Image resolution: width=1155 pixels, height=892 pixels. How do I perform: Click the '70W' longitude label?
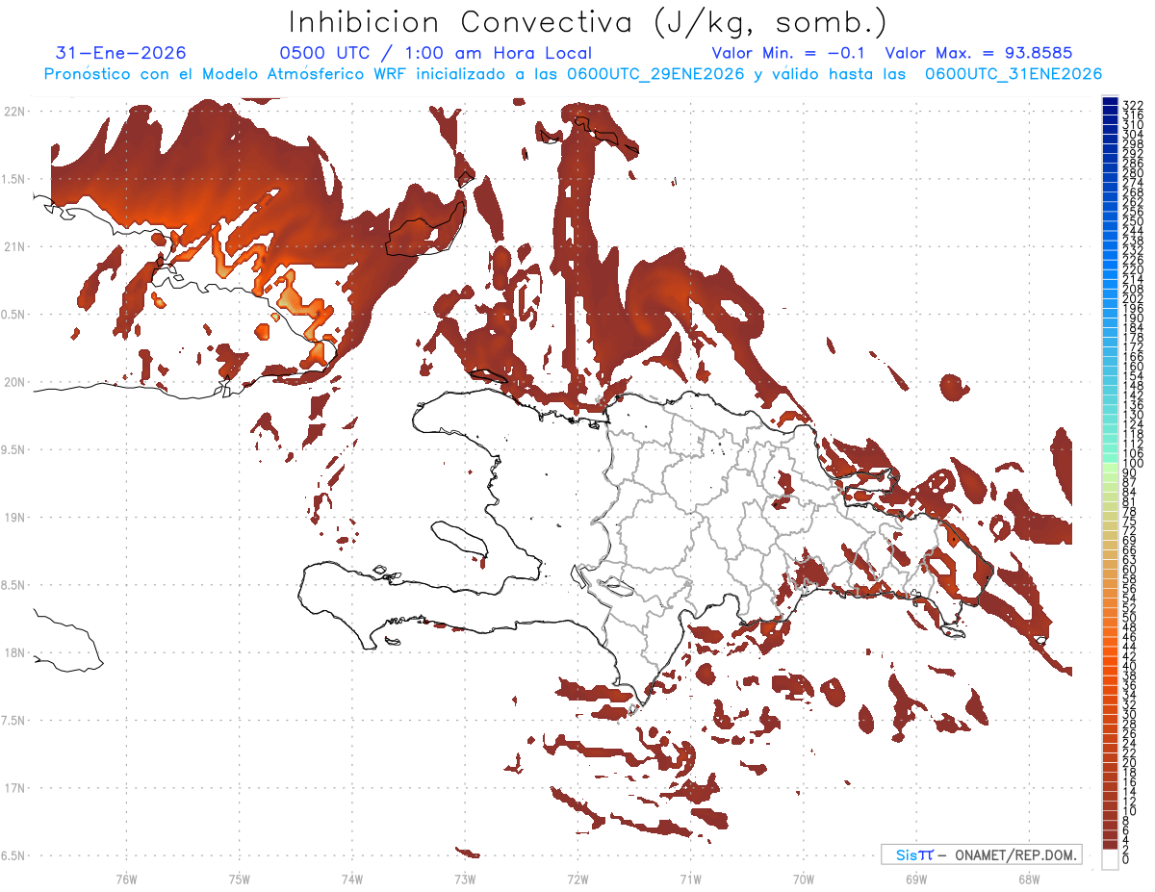(x=804, y=879)
